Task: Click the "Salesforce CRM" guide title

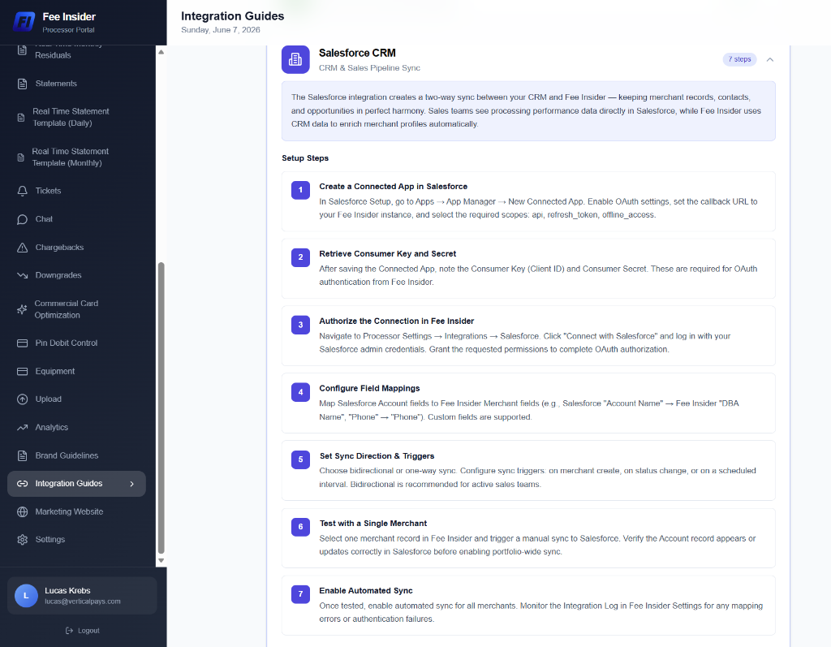Action: click(357, 53)
